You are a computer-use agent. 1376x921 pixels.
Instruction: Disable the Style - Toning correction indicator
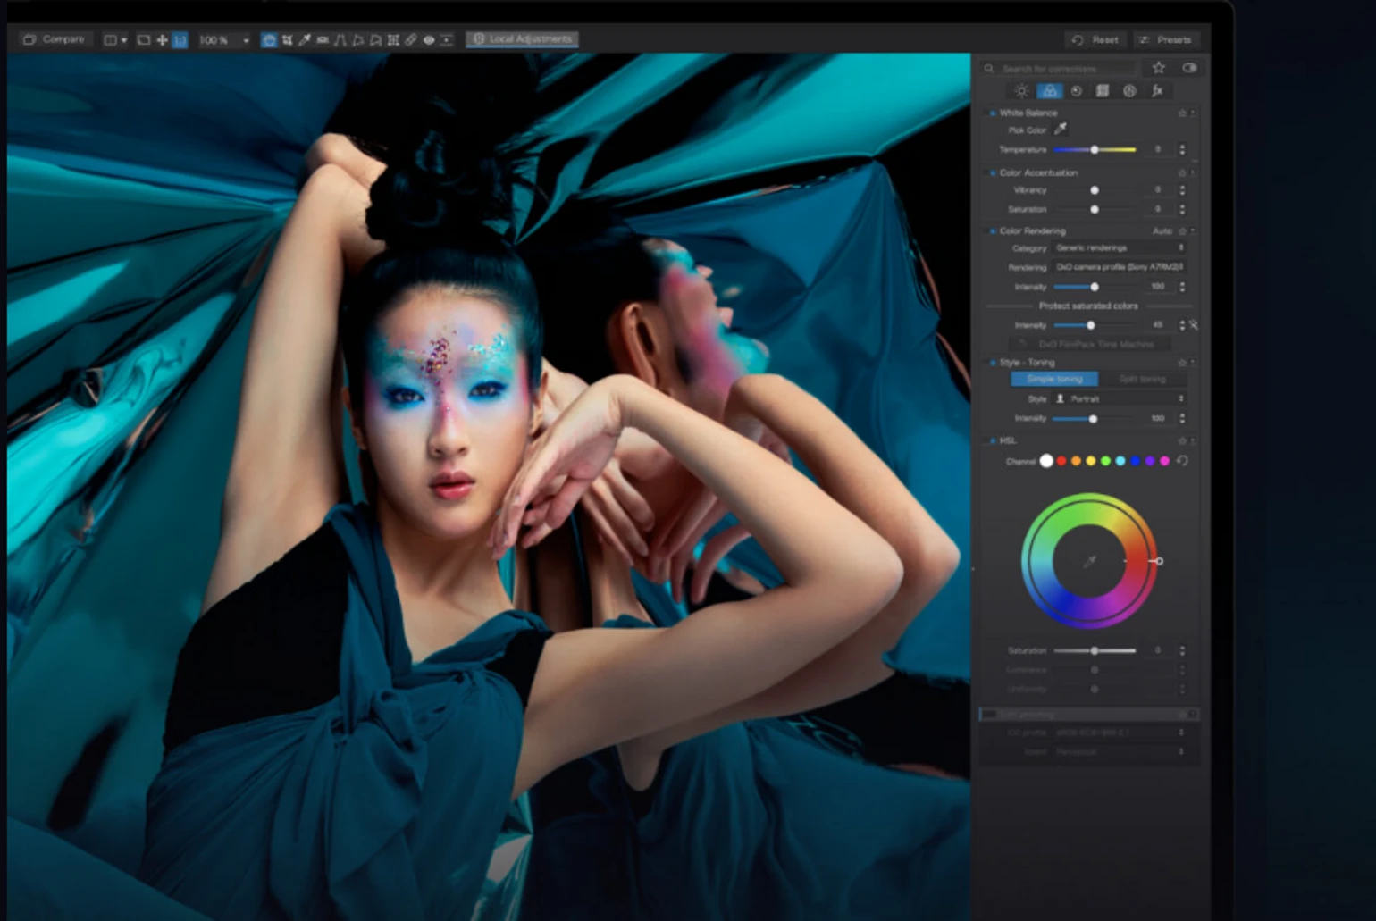tap(993, 363)
